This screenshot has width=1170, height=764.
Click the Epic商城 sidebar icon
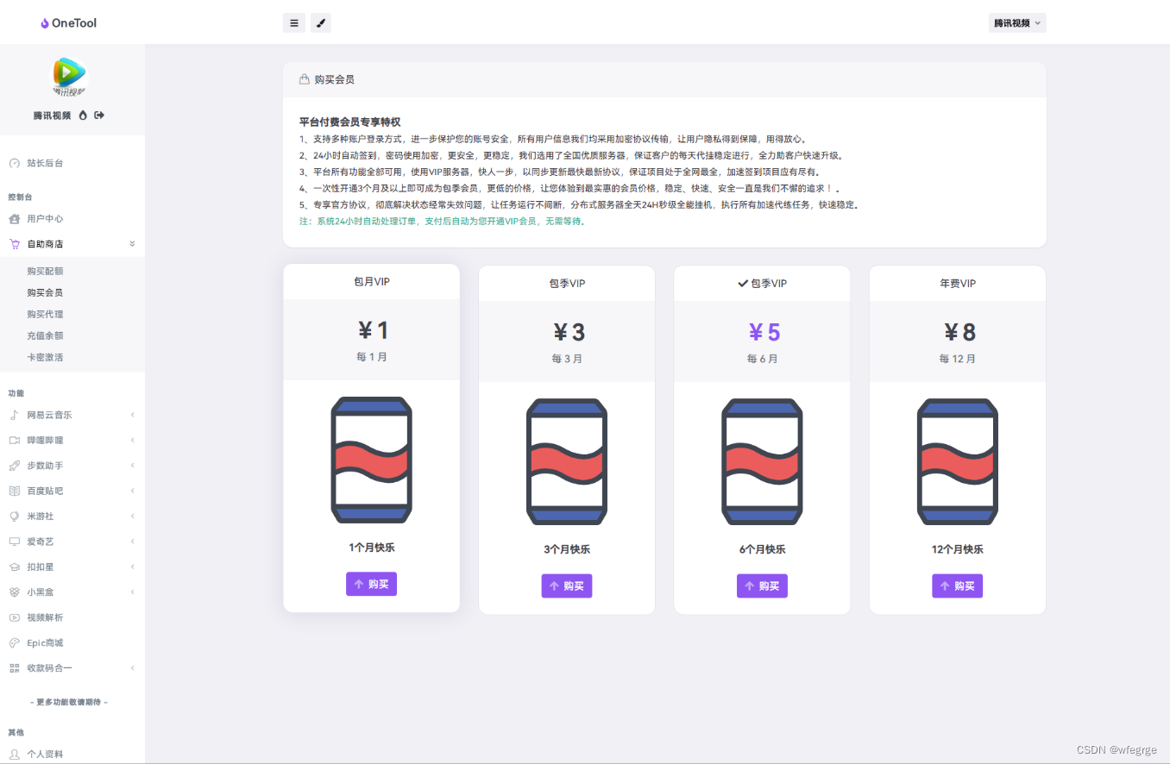pos(14,642)
